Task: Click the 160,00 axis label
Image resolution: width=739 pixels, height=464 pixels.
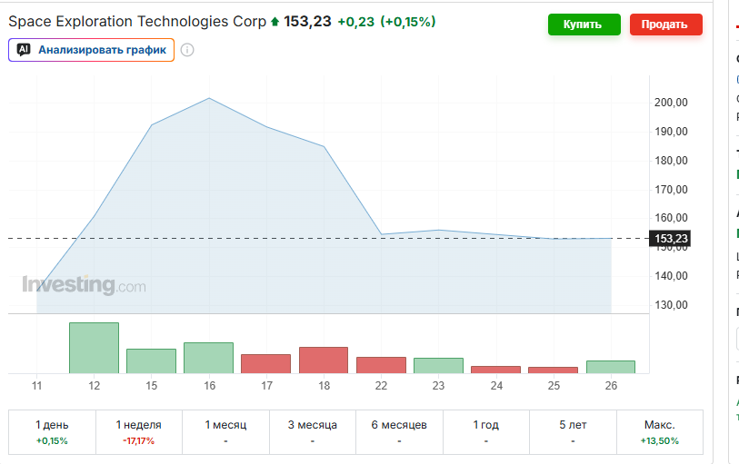Action: (671, 218)
